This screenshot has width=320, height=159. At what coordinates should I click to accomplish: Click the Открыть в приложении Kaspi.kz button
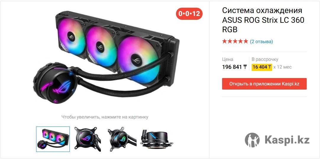(x=264, y=84)
